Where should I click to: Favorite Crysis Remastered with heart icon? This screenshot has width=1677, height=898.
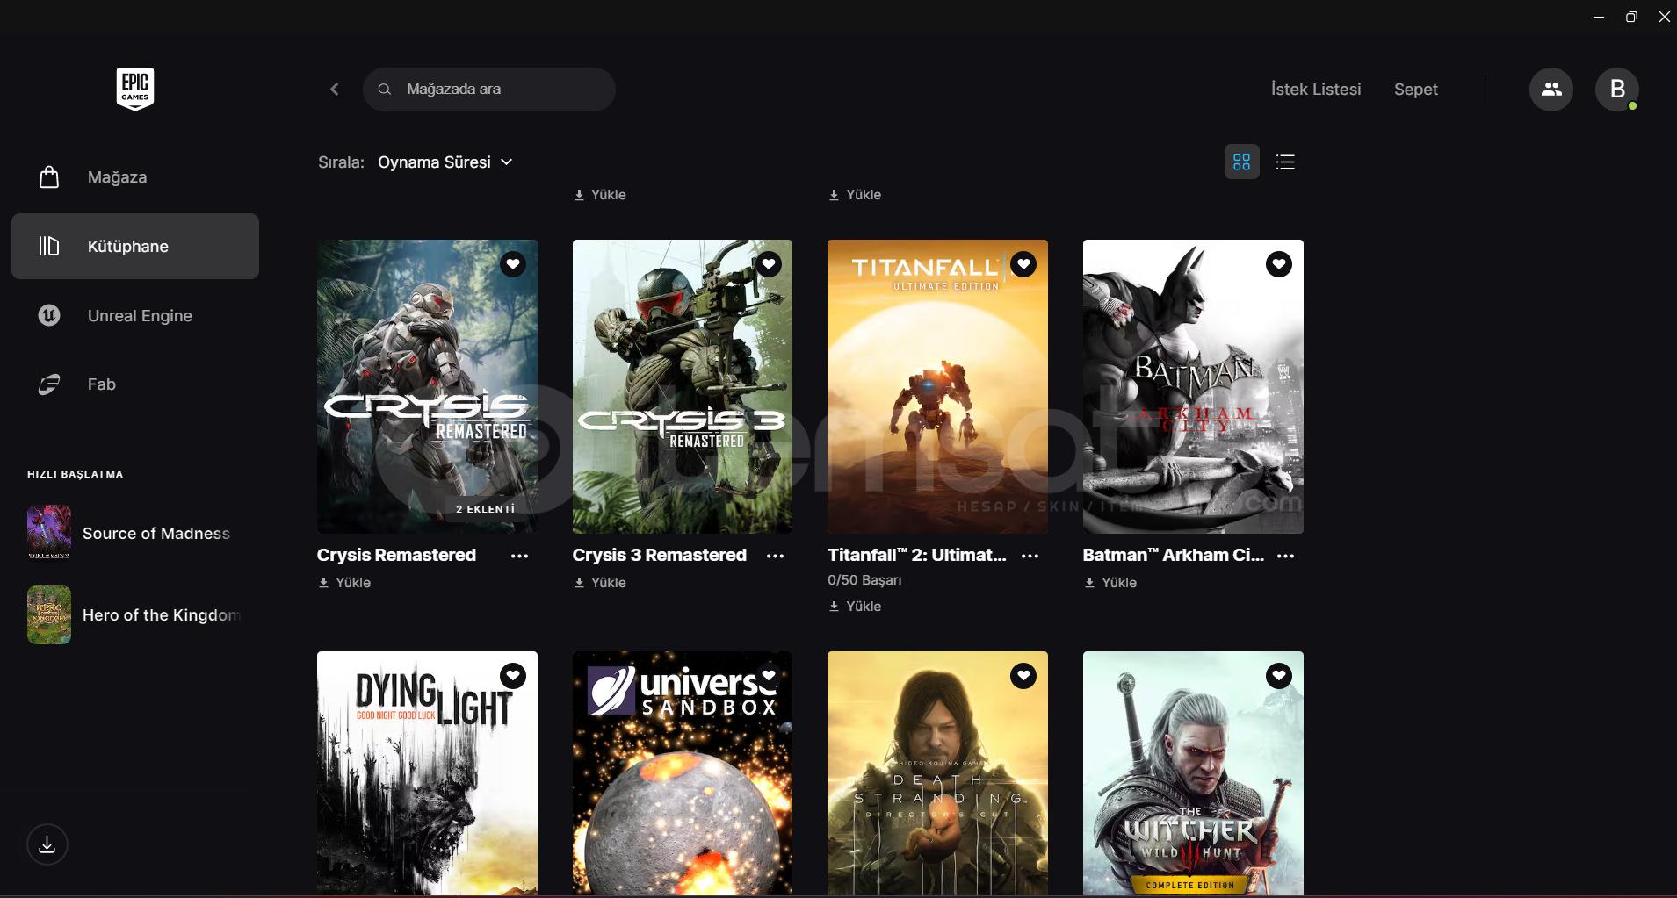(513, 264)
